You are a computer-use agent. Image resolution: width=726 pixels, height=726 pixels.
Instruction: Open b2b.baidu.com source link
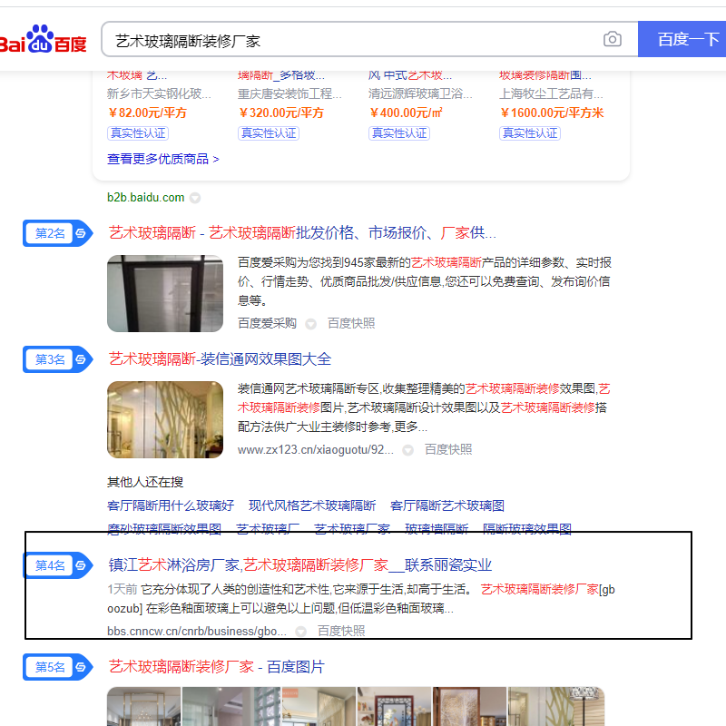[145, 198]
